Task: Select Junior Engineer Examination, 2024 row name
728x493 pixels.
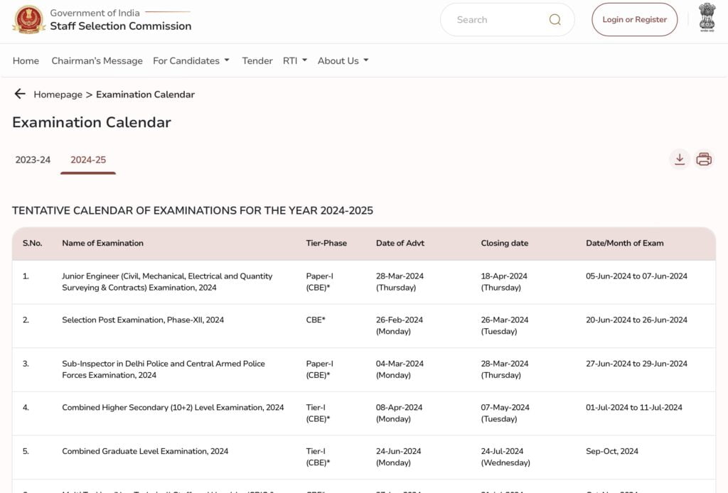Action: click(167, 282)
